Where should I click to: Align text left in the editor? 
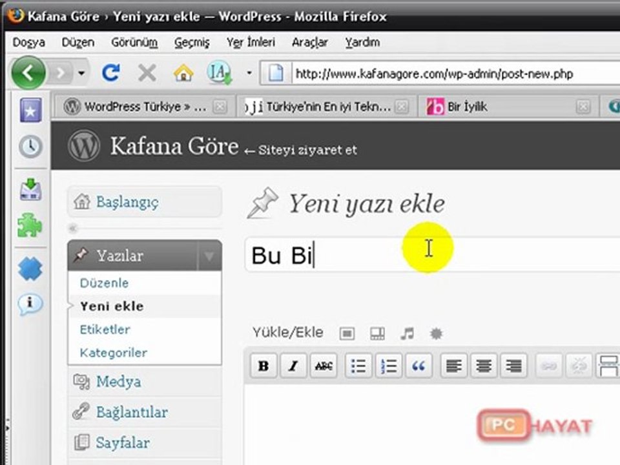pos(453,366)
